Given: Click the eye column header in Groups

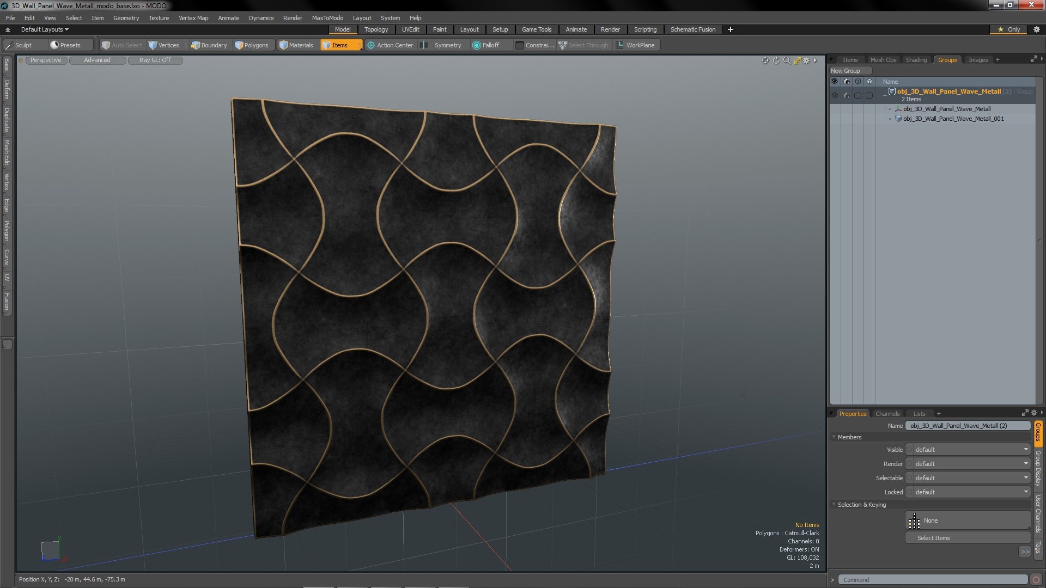Looking at the screenshot, I should click(x=835, y=82).
